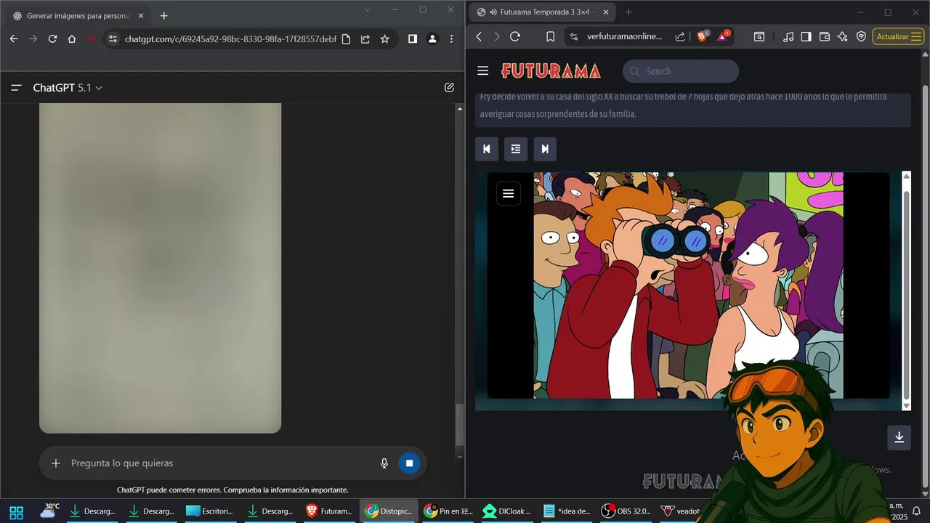Reload the ChatGPT page in Chrome

click(52, 39)
